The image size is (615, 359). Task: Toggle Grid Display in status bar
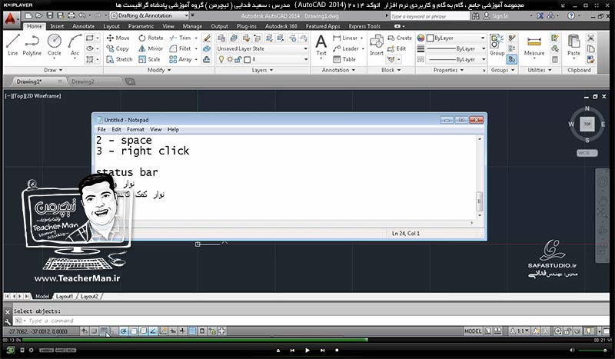[104, 331]
